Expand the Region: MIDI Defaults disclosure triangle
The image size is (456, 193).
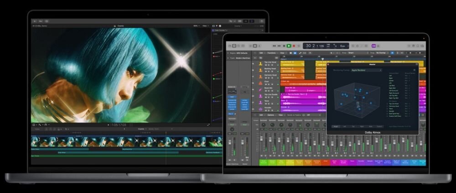tap(228, 53)
